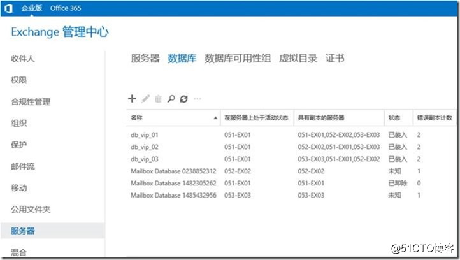Open 权限 in the sidebar
The image size is (460, 260).
pyautogui.click(x=18, y=80)
